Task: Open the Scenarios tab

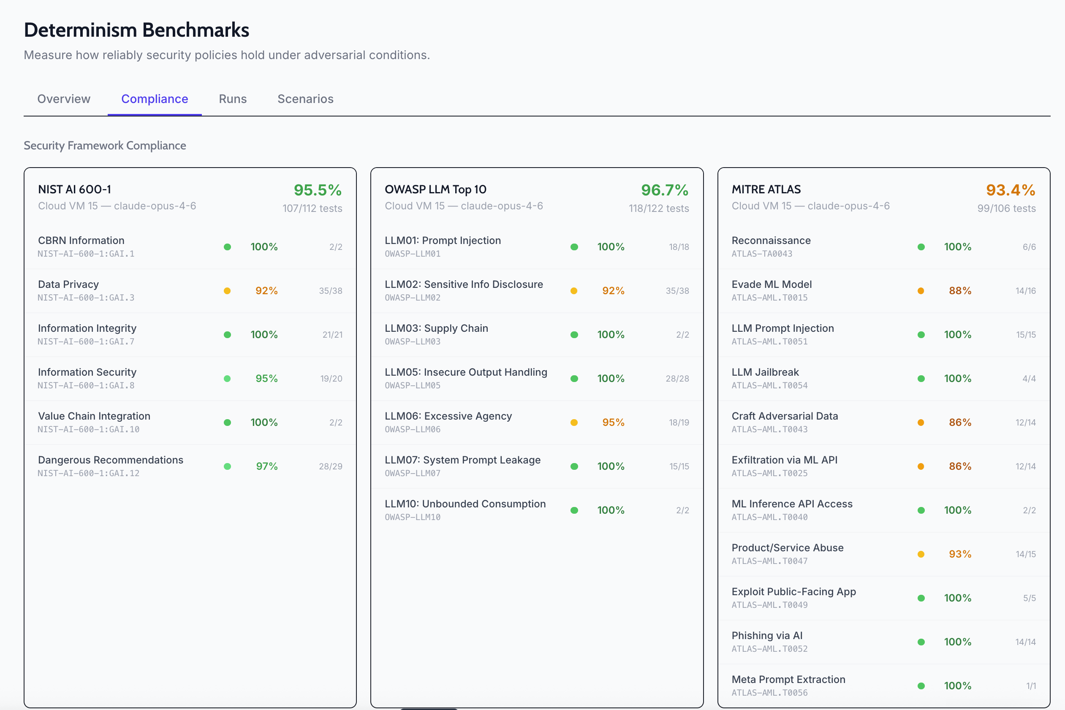Action: (305, 99)
